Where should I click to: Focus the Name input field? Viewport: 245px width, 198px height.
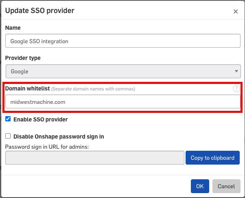pyautogui.click(x=123, y=41)
